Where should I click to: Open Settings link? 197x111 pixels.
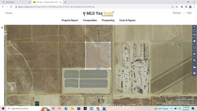[x=177, y=13]
